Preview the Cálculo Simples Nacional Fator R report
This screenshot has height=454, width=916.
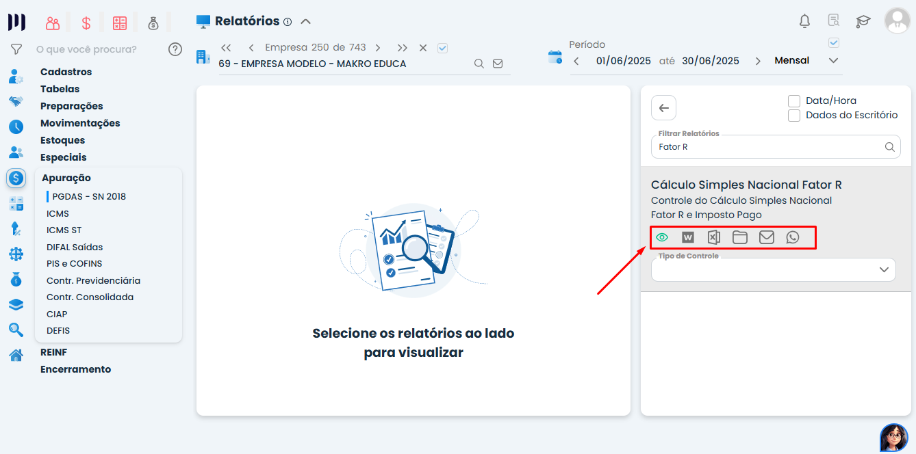pyautogui.click(x=661, y=237)
